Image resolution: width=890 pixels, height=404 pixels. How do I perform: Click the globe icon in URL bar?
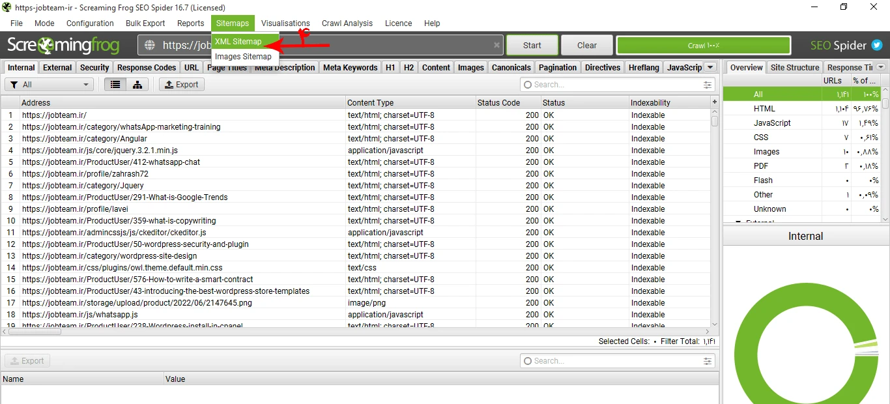(x=150, y=46)
